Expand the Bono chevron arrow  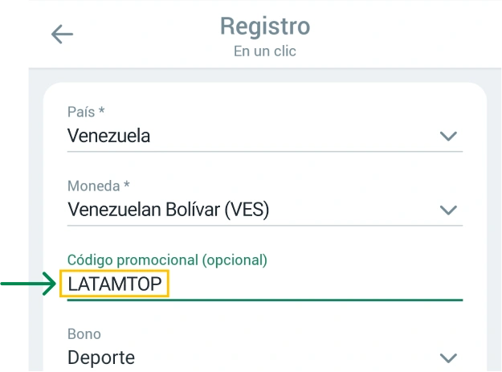click(x=448, y=358)
